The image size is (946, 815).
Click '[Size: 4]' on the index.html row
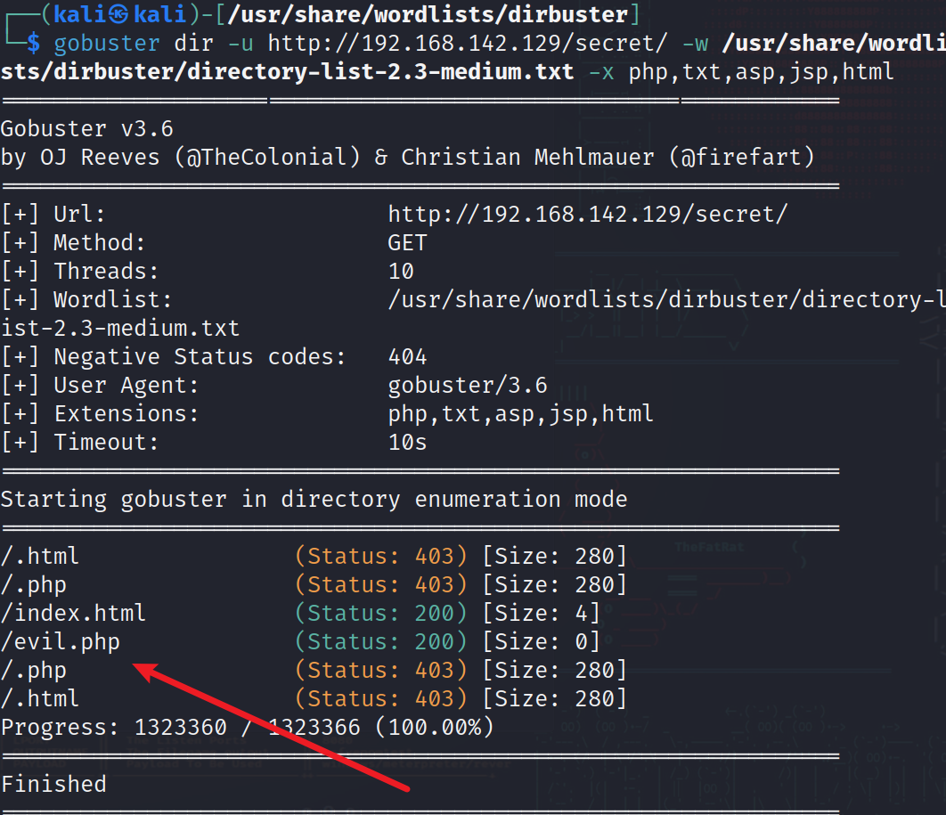pos(542,614)
